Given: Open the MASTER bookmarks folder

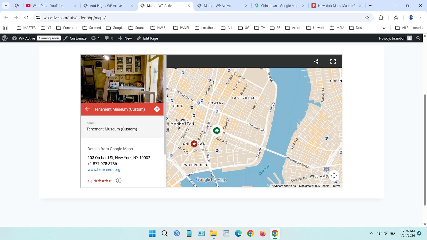Looking at the screenshot, I should [26, 28].
